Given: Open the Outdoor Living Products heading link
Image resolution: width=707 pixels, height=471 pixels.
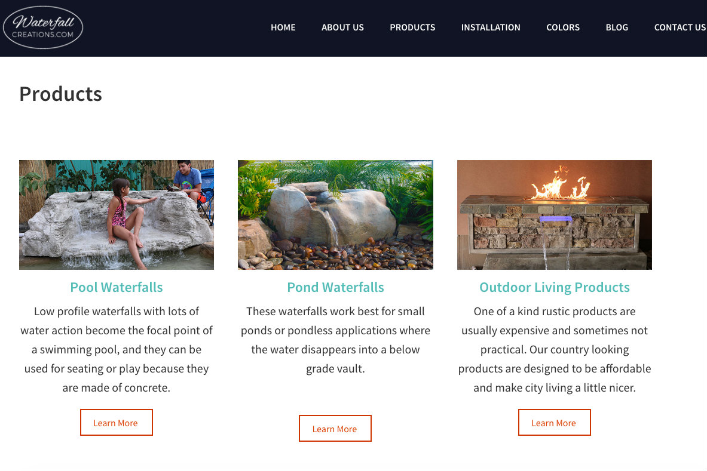Looking at the screenshot, I should tap(555, 287).
